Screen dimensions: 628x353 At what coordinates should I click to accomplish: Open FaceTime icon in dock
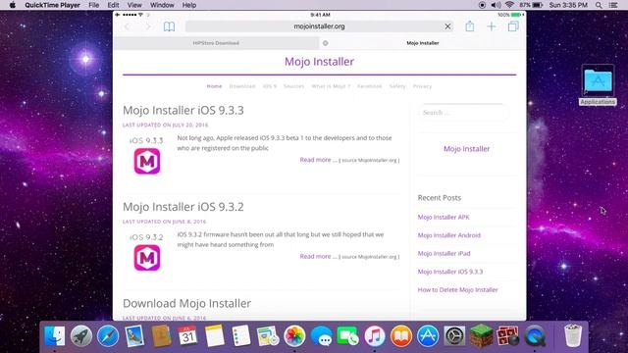point(347,335)
